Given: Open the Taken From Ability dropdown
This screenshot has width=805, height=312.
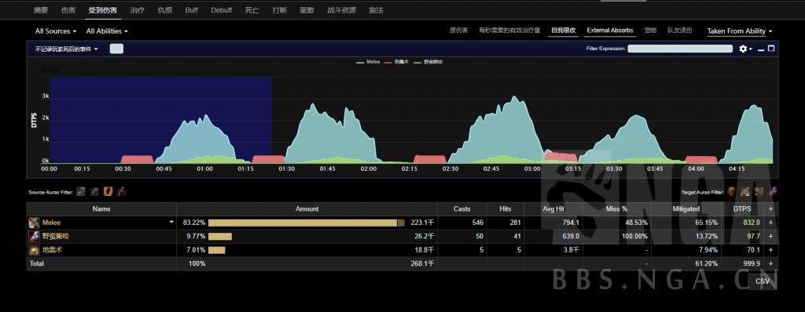Looking at the screenshot, I should [x=739, y=31].
